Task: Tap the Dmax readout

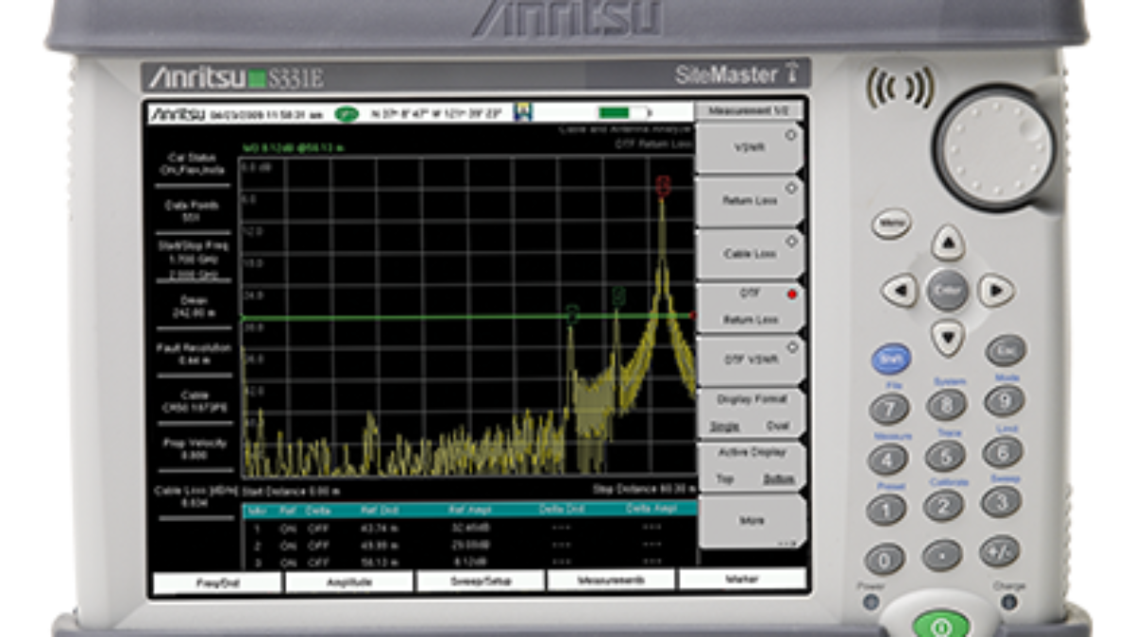Action: [192, 305]
